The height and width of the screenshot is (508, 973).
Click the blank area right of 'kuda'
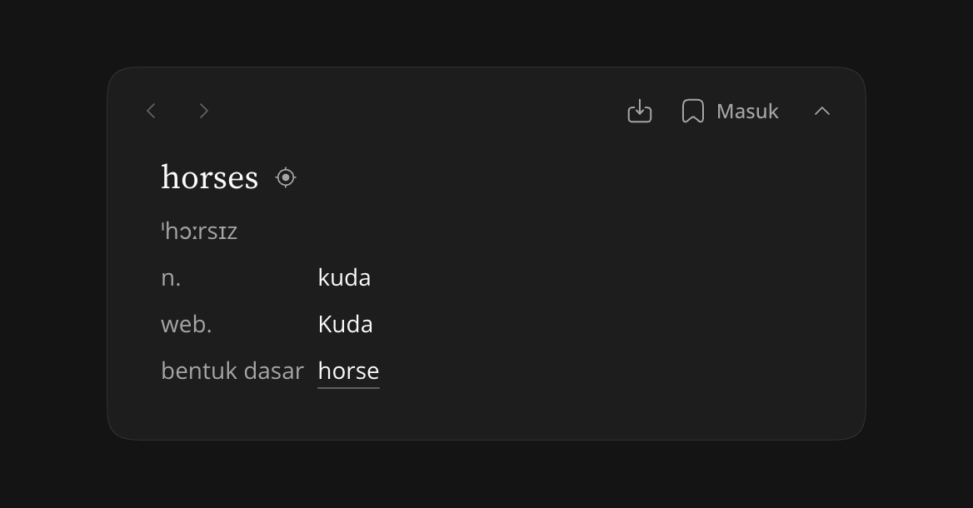tap(590, 277)
